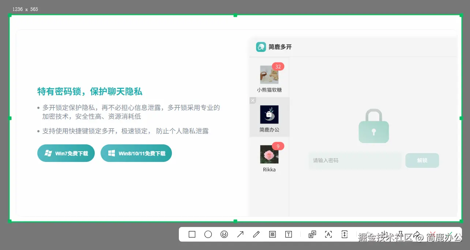The image size is (470, 250).
Task: Click the Win7免费下载 download button
Action: point(66,153)
